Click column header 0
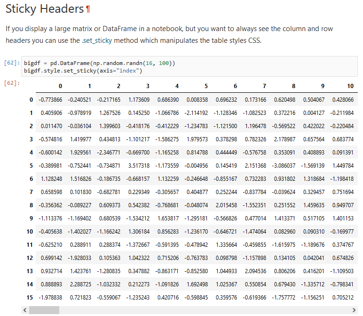 click(60, 86)
